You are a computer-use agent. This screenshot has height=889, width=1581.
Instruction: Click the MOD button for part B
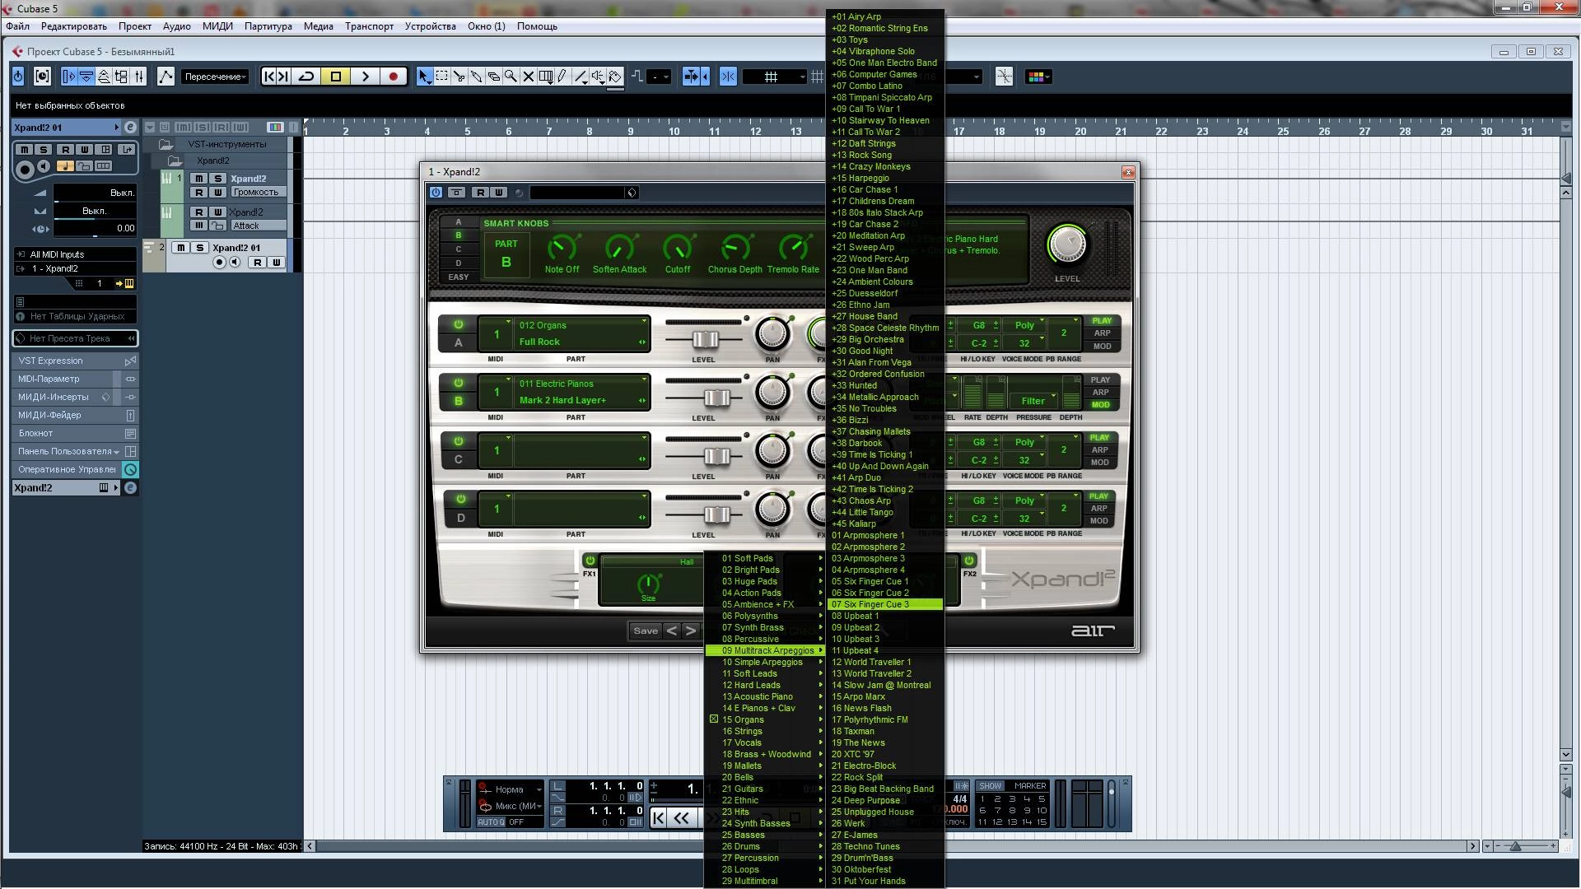1101,405
